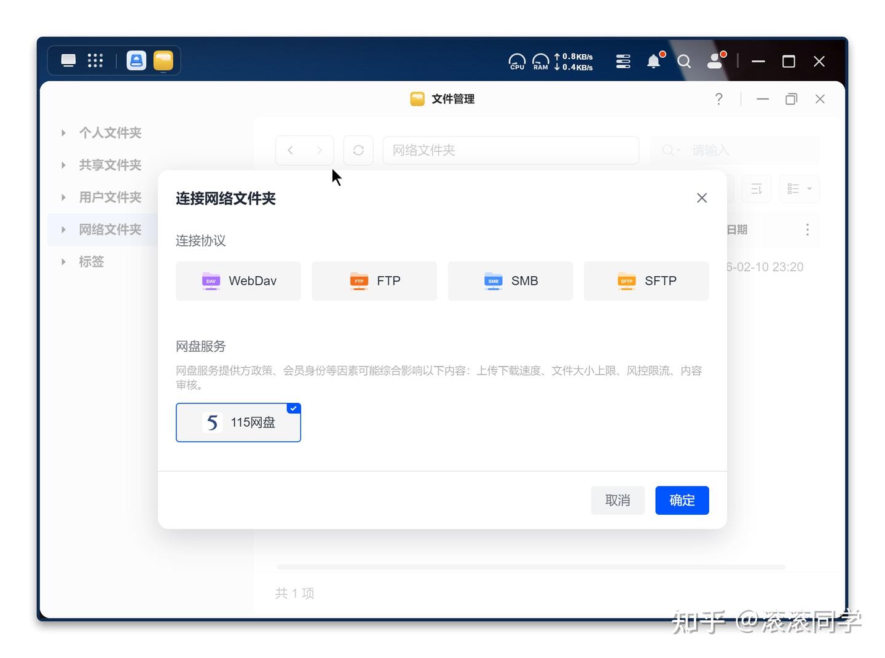Viewport: 885px width, 658px height.
Task: Select 标签 in the sidebar
Action: point(92,262)
